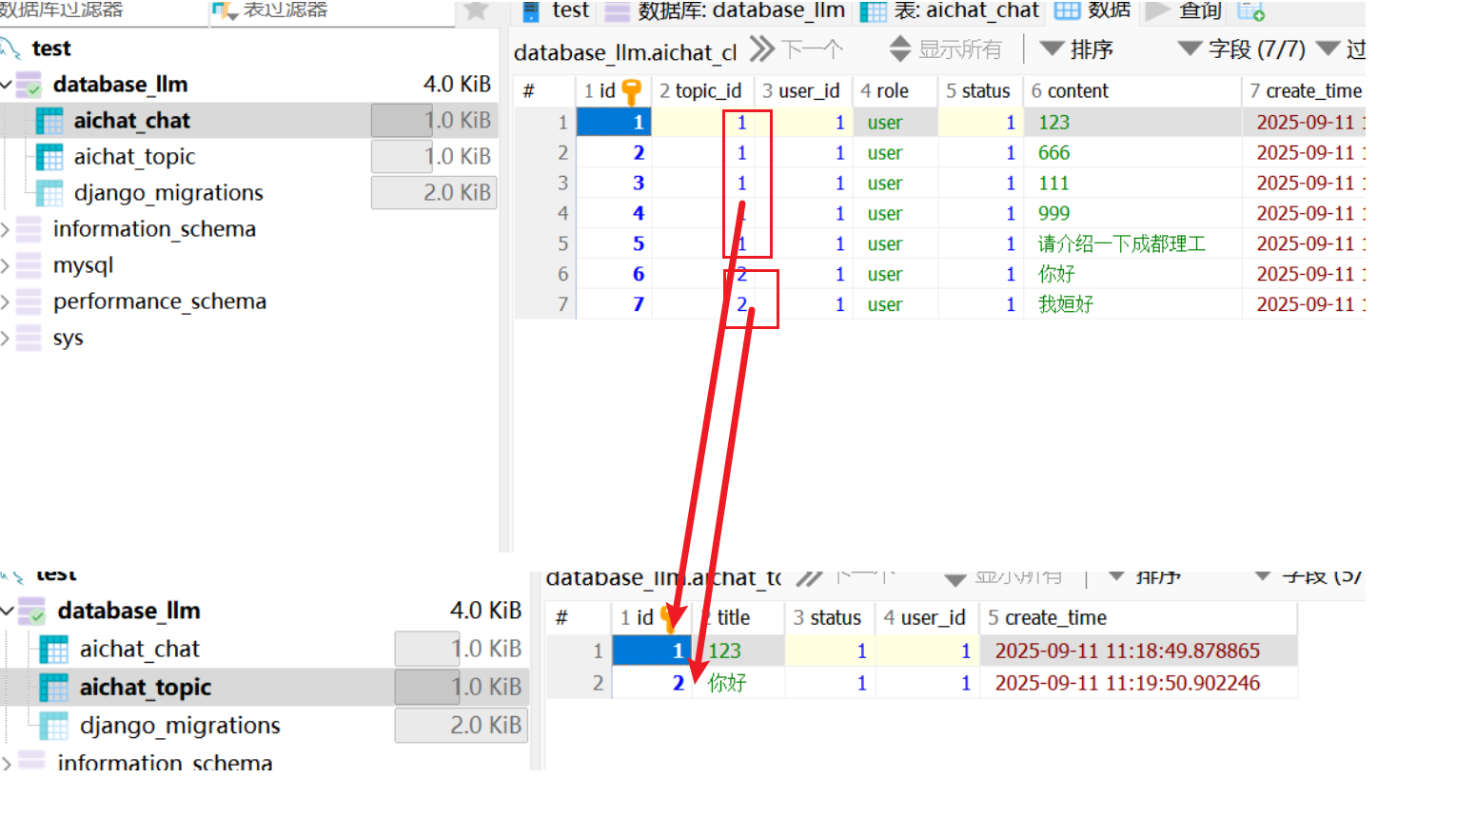Expand the sys database node

point(6,338)
